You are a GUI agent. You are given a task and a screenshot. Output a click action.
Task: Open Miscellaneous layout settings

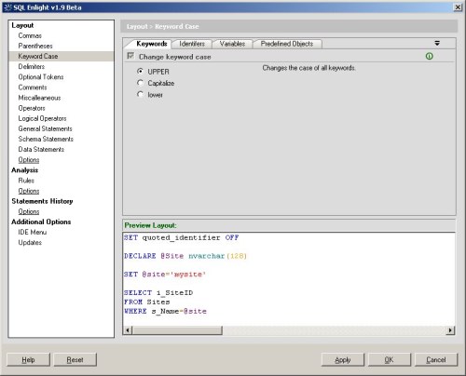point(39,98)
